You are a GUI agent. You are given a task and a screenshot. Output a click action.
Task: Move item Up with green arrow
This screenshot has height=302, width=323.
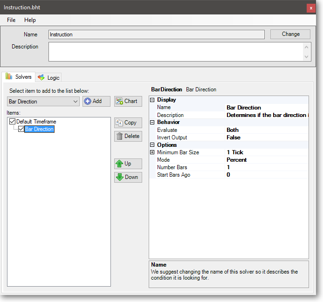(128, 164)
